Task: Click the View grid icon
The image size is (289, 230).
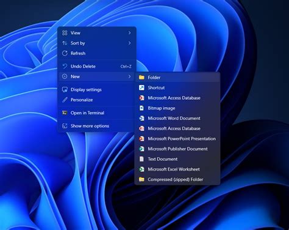Action: (65, 33)
